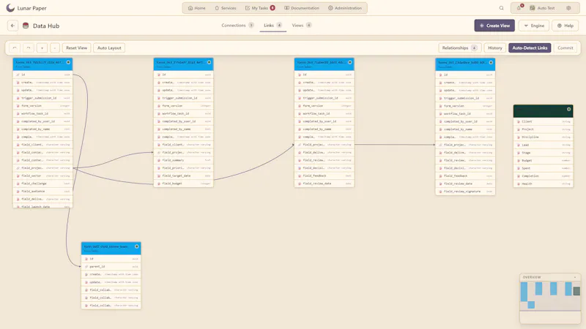This screenshot has height=329, width=586.
Task: Open Documentation in top navigation
Action: point(302,8)
